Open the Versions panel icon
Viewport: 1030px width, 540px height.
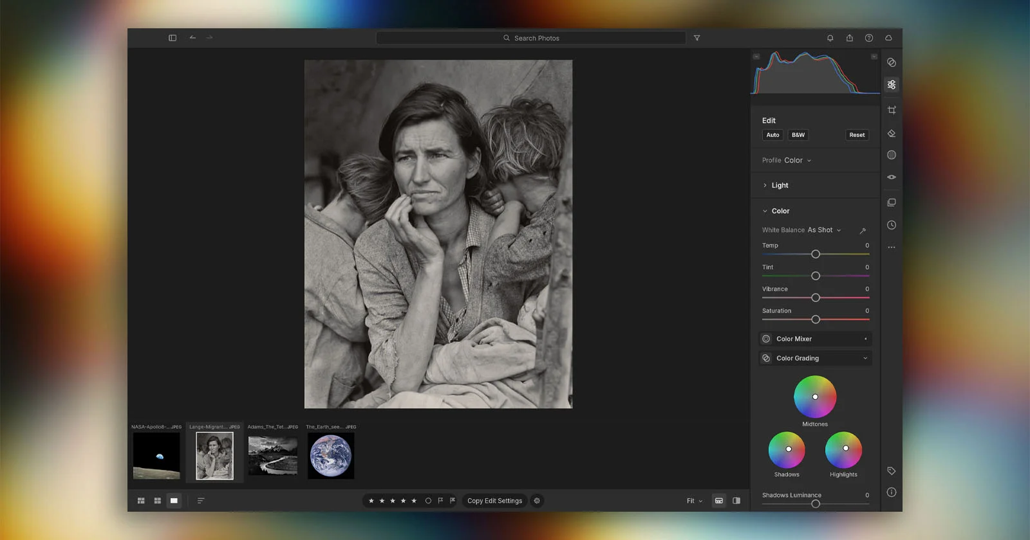point(892,203)
